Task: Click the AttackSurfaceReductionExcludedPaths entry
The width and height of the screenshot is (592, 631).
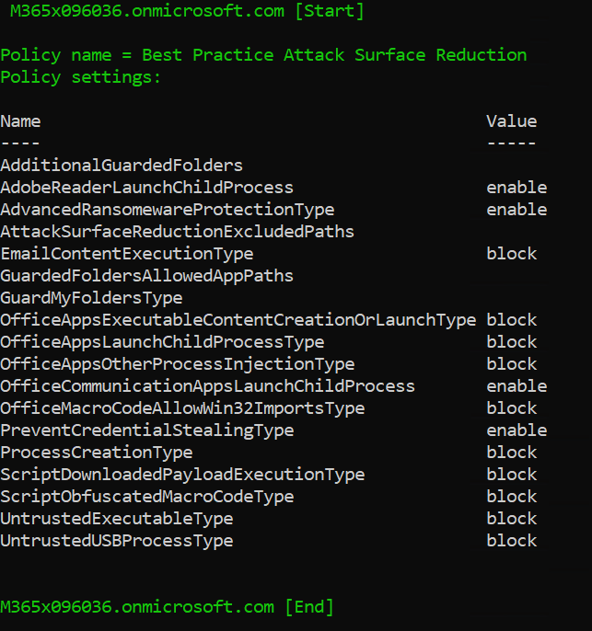Action: pyautogui.click(x=177, y=232)
